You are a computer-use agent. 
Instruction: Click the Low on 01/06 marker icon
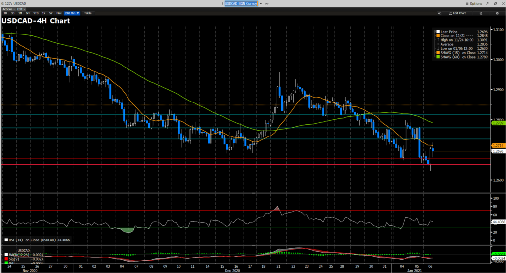pyautogui.click(x=438, y=48)
